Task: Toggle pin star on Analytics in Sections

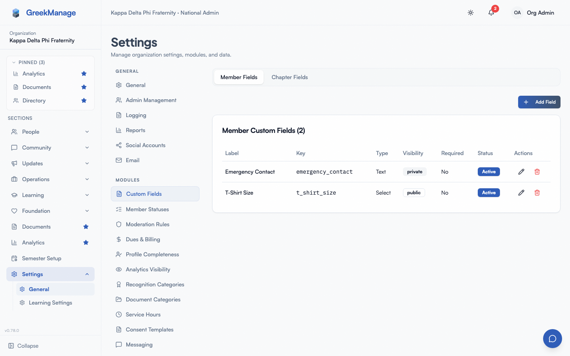Action: tap(86, 242)
